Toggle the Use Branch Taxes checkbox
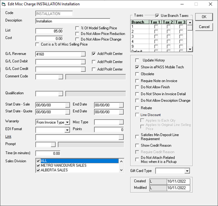218x206 pixels. pos(157,16)
